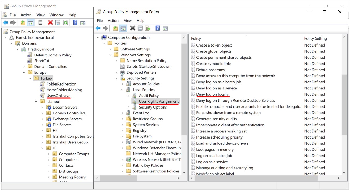Toggle Show/Hide Console Tree in Group Policy Management window
Image resolution: width=351 pixels, height=191 pixels.
point(31,23)
